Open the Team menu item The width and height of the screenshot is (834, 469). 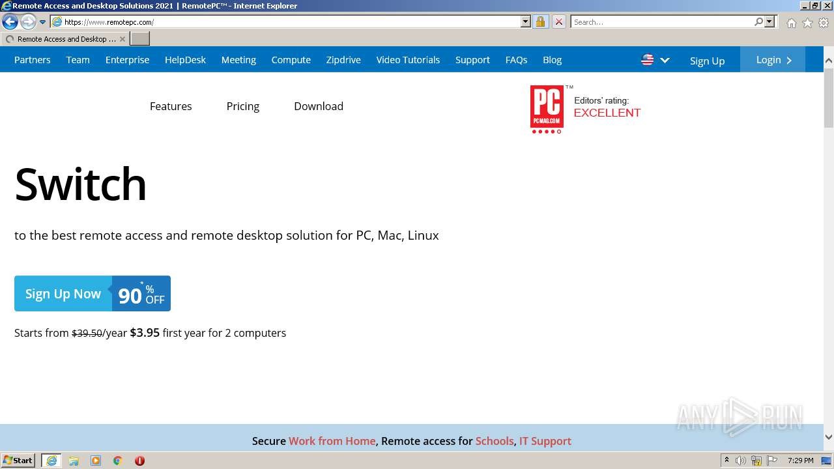(78, 59)
